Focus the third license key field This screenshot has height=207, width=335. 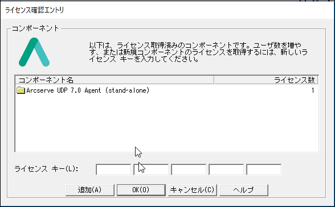[189, 169]
